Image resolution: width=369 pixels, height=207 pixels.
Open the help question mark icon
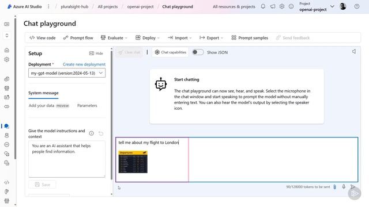pos(357,6)
